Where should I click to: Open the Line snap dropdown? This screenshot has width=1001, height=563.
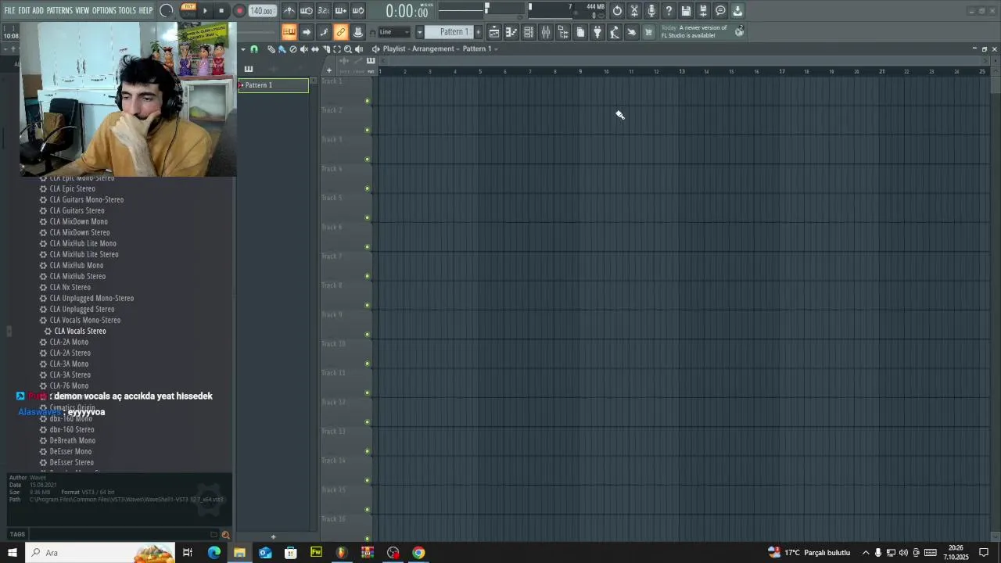394,32
